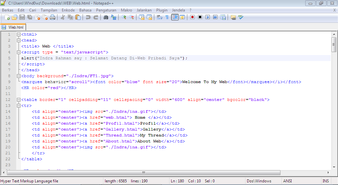Open the Plugin menu
Viewport: 338px width, 185px height.
click(162, 10)
